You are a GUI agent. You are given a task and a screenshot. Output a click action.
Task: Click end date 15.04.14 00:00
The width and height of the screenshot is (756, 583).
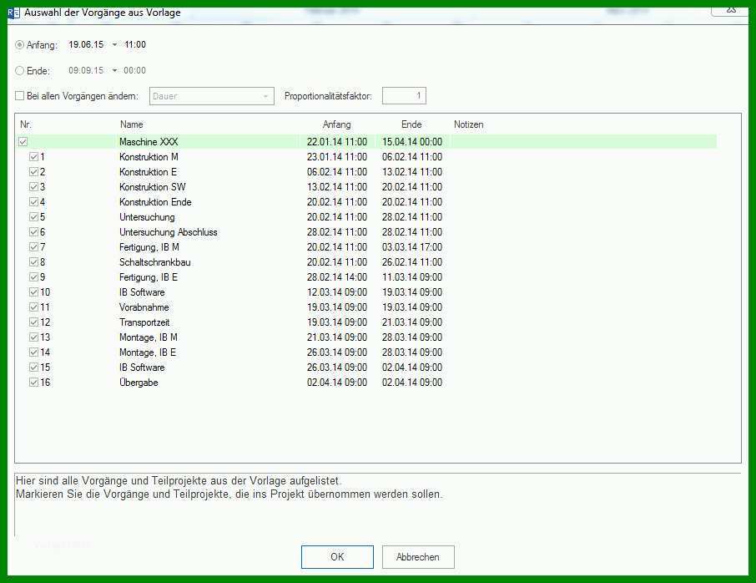(412, 142)
